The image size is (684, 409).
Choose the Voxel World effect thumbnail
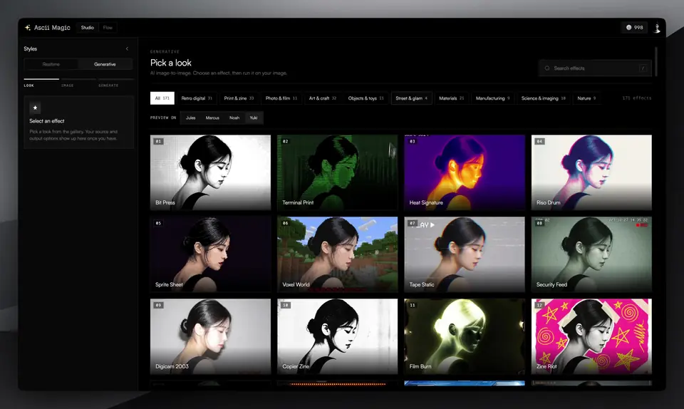pos(337,254)
